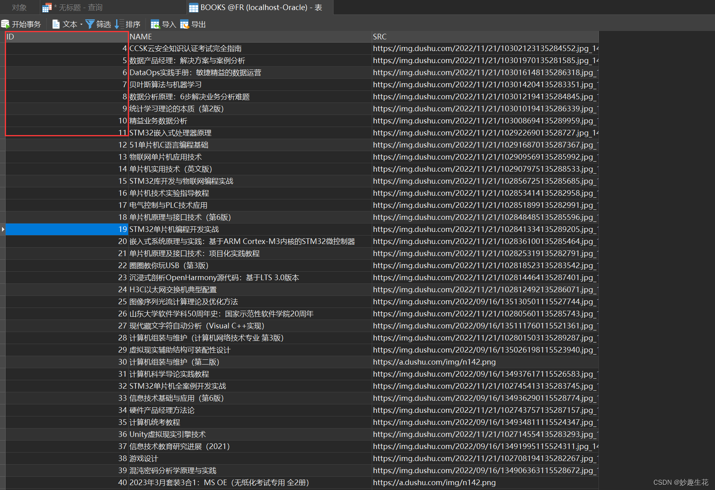Select cell STM32单片机编程开发实战
Image resolution: width=715 pixels, height=490 pixels.
(250, 229)
